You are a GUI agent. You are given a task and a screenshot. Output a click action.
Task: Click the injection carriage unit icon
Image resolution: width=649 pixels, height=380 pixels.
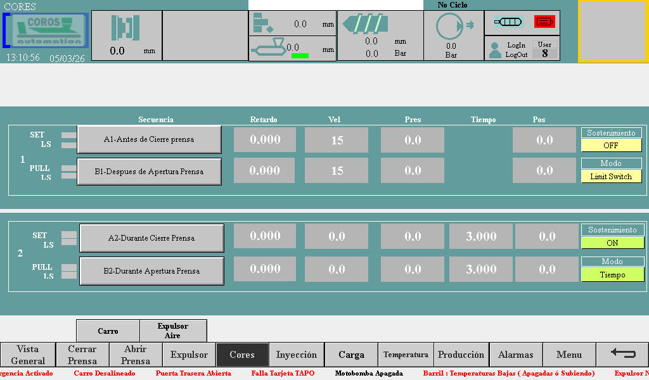point(269,47)
